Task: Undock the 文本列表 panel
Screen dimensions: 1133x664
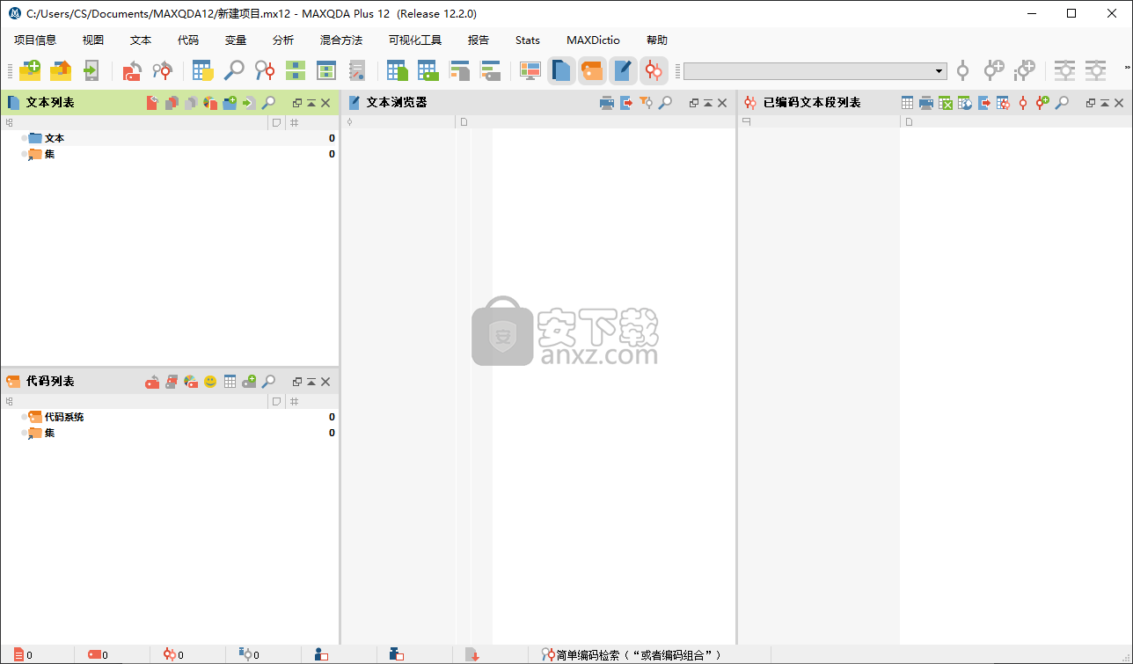Action: pos(297,103)
